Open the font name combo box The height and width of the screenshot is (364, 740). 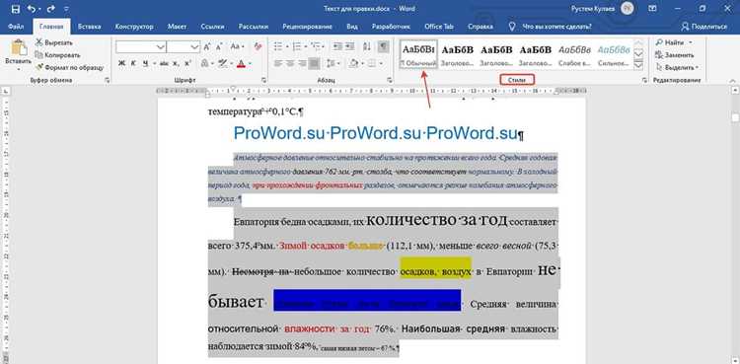[x=141, y=46]
